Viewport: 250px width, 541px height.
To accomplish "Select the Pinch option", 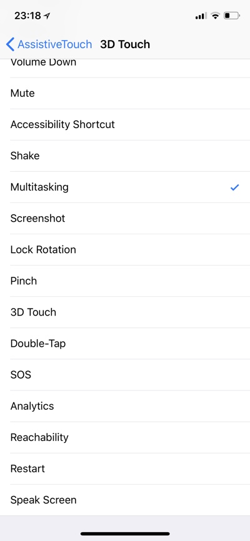I will [x=125, y=281].
